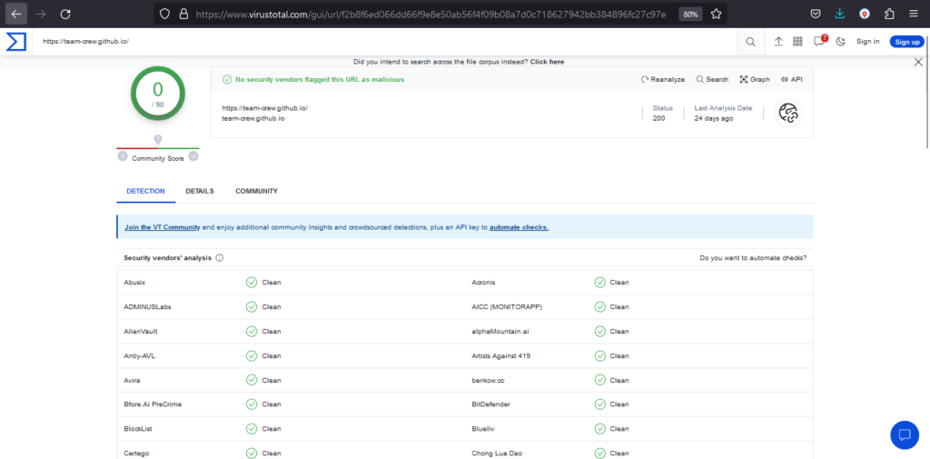Image resolution: width=930 pixels, height=459 pixels.
Task: View site info via the padlock icon
Action: (183, 14)
